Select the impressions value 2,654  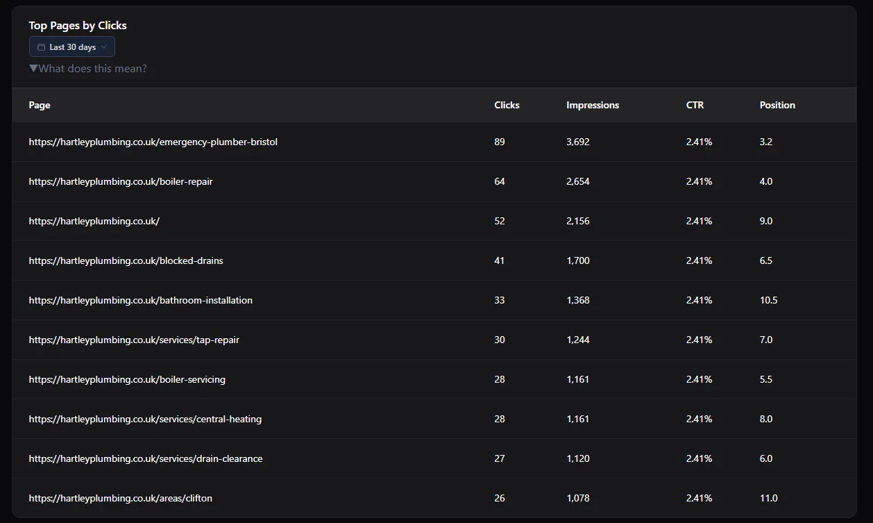tap(578, 181)
